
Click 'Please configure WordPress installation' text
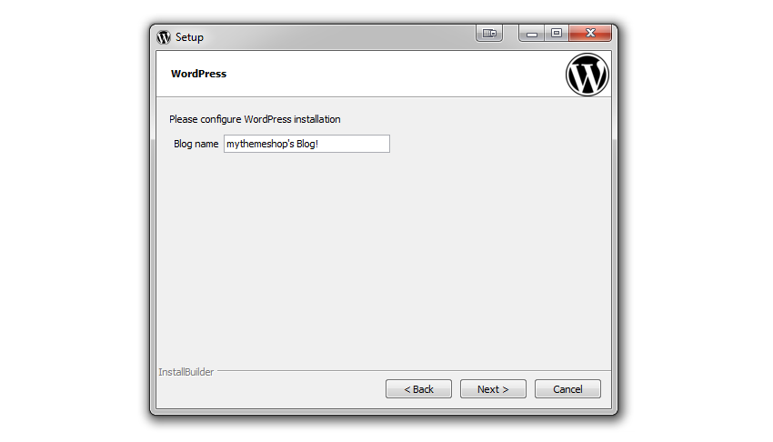(255, 119)
